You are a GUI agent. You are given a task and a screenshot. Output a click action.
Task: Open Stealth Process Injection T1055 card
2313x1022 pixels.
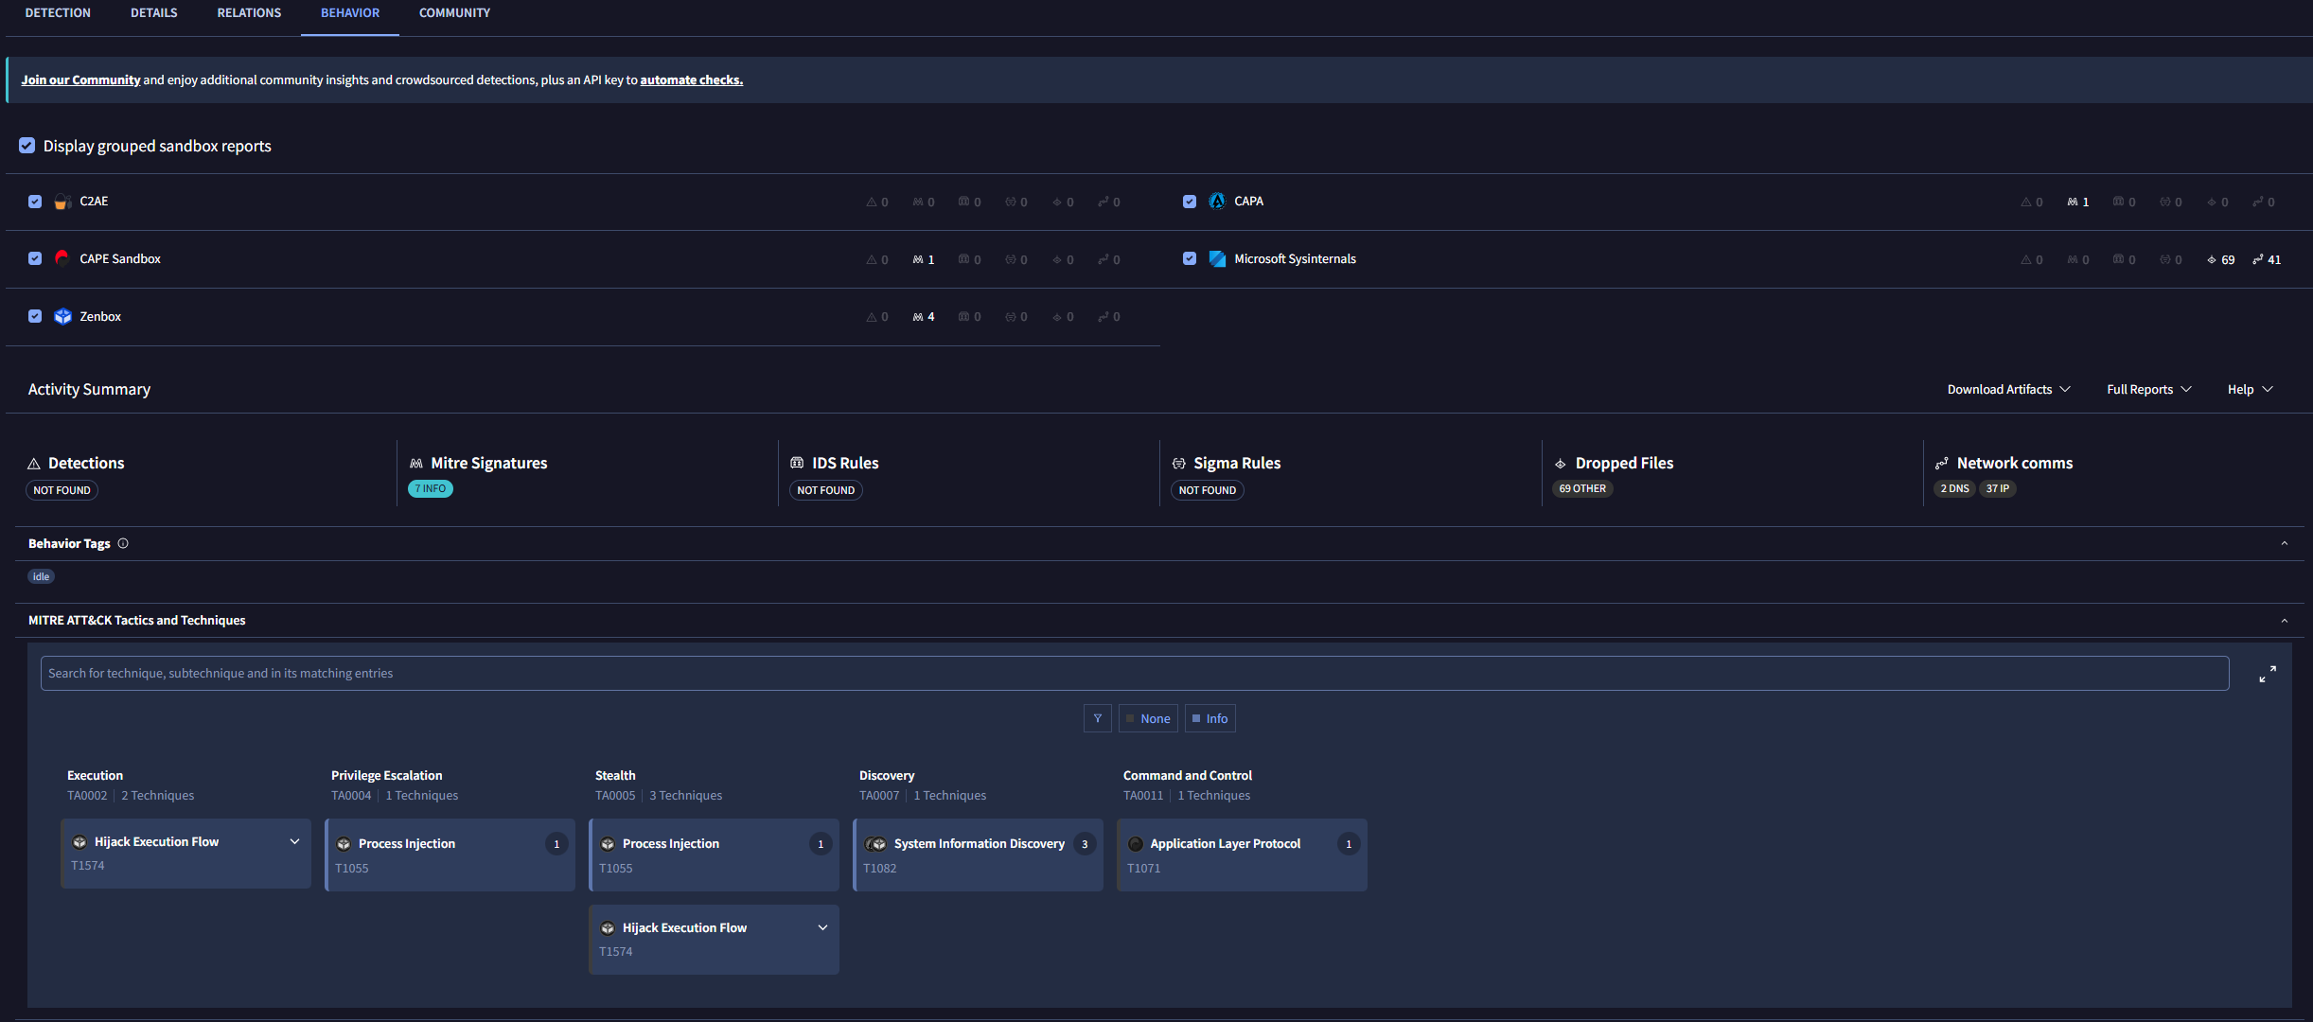point(714,855)
